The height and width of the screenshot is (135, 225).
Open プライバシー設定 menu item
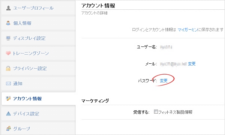[38, 68]
